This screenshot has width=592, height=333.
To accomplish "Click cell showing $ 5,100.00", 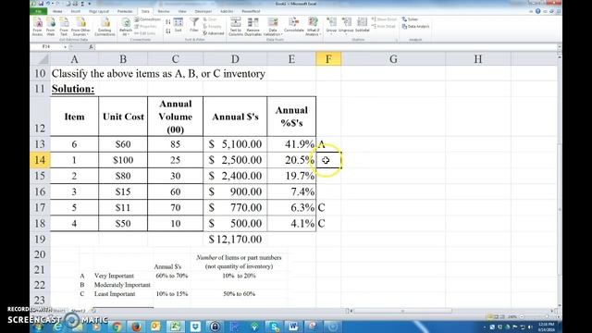I will [x=235, y=144].
